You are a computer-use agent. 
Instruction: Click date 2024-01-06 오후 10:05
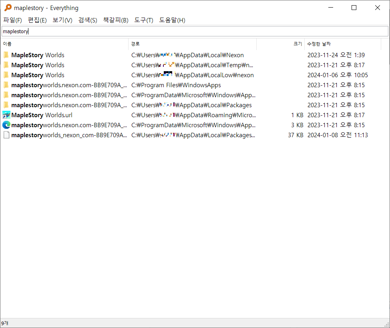tap(338, 75)
